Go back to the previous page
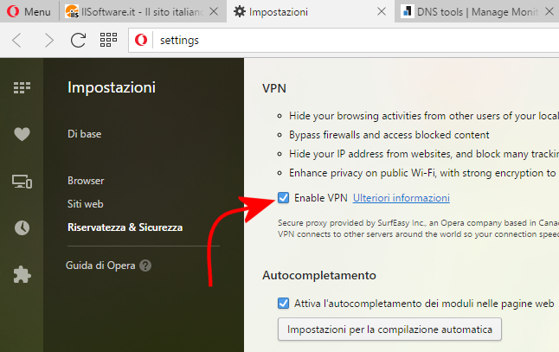This screenshot has width=559, height=352. pos(16,41)
